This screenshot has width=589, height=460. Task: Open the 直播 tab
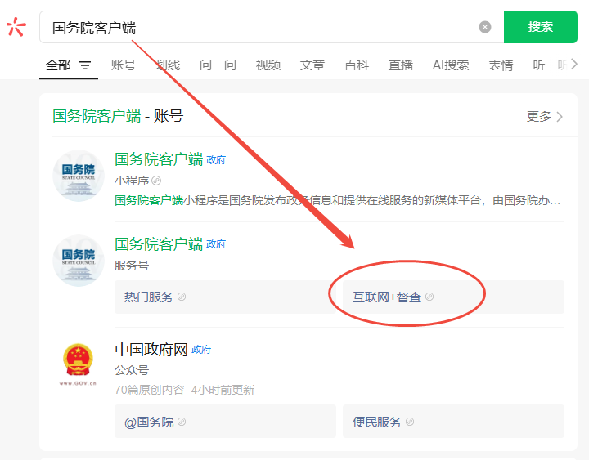pos(401,65)
